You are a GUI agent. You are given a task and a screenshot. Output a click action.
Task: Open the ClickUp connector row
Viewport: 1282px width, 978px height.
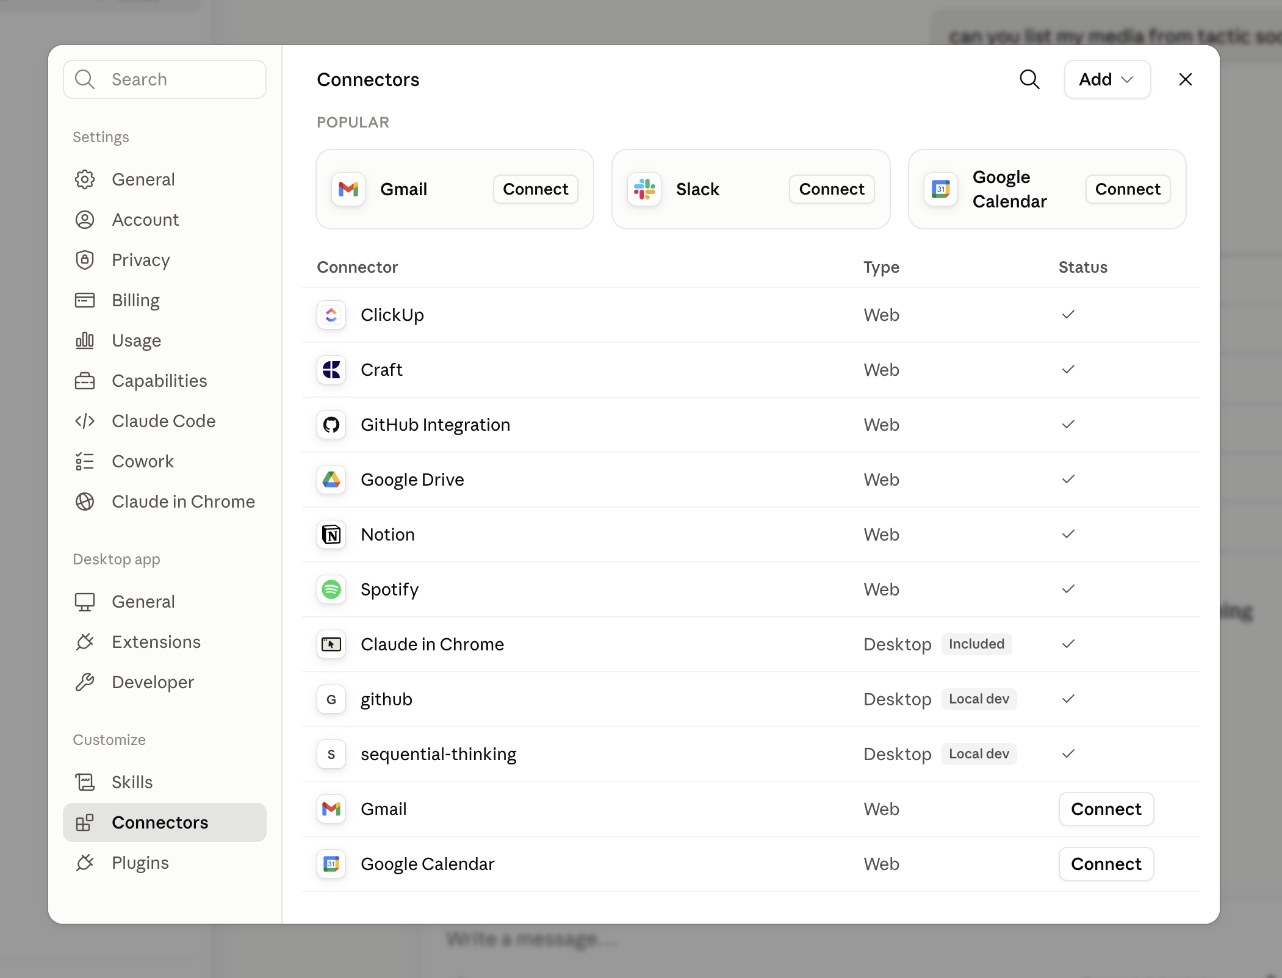point(751,315)
